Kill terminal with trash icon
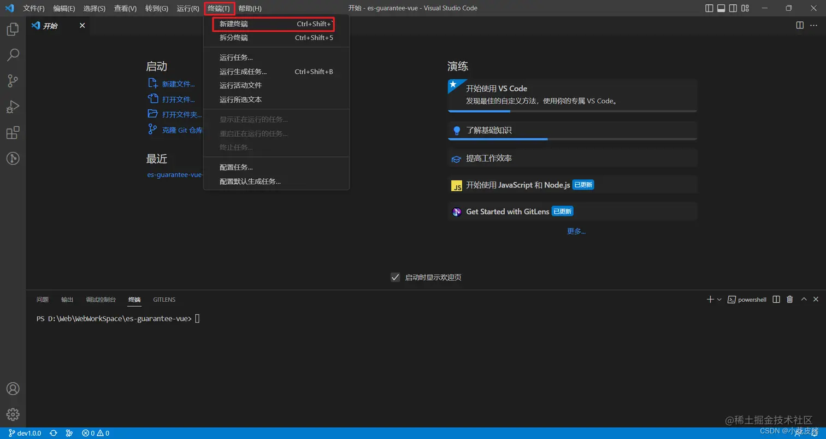 pyautogui.click(x=789, y=300)
